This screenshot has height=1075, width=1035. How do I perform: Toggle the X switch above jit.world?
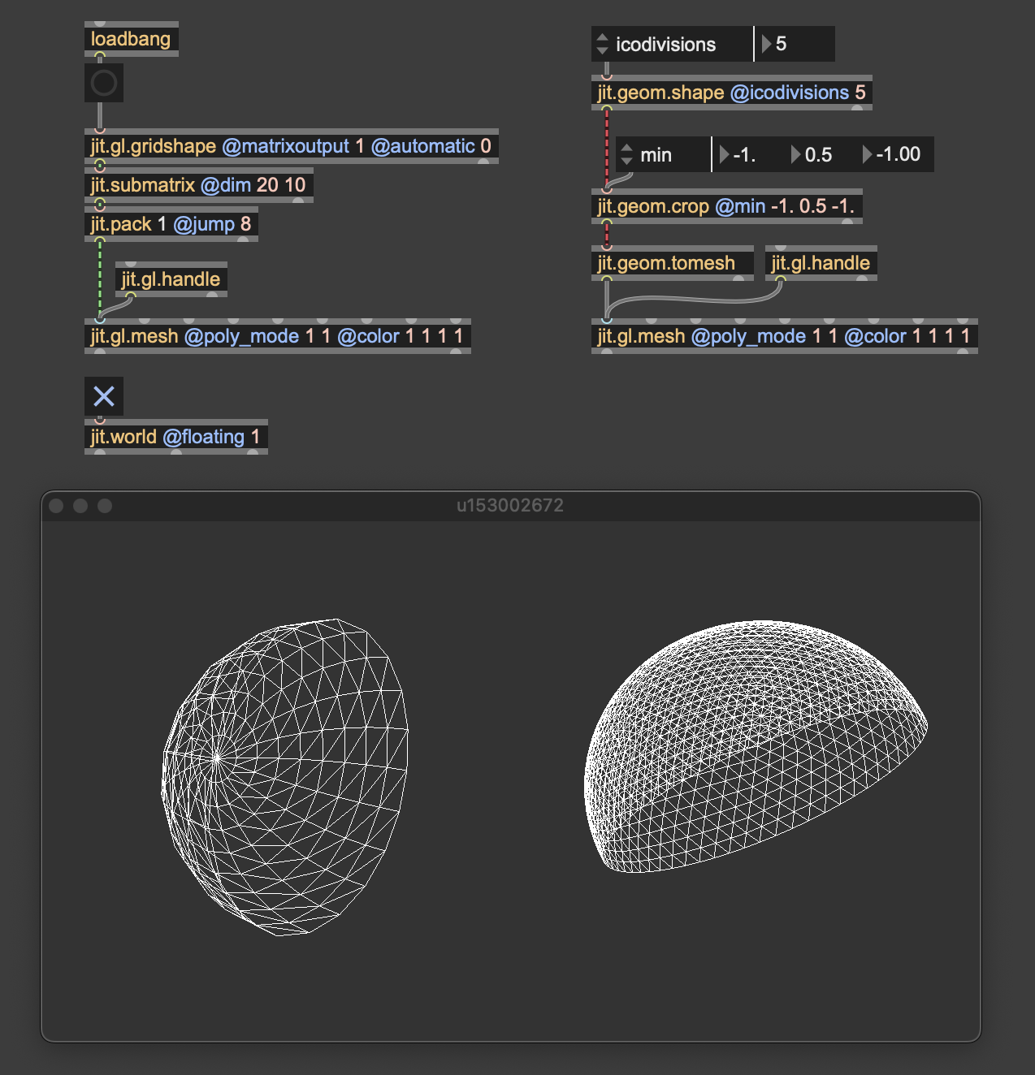[x=104, y=396]
